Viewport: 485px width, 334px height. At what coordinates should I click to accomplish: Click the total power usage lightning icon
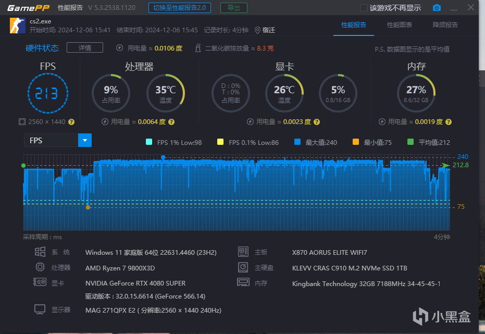[119, 48]
